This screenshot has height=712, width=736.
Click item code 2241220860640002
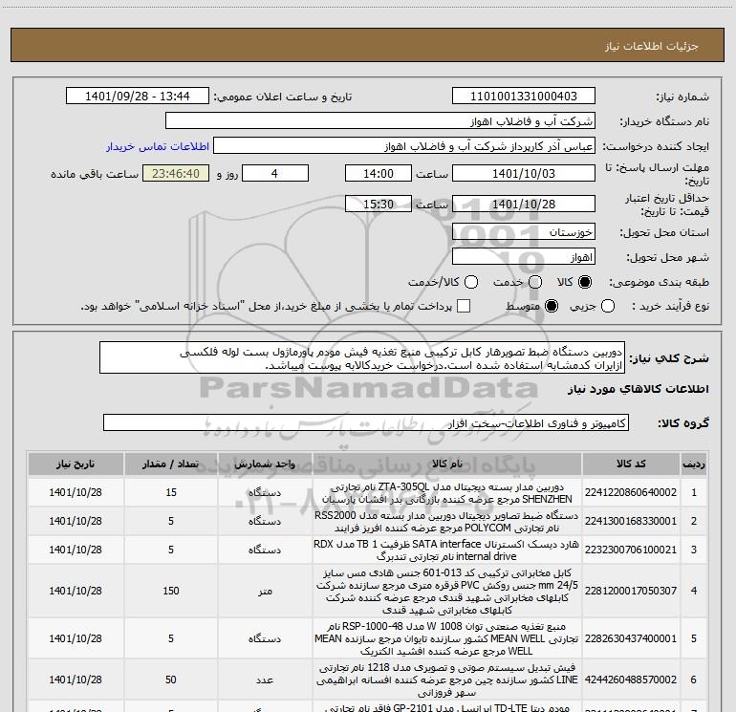pos(631,492)
